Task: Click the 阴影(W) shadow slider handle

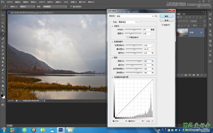Action: coord(139,61)
